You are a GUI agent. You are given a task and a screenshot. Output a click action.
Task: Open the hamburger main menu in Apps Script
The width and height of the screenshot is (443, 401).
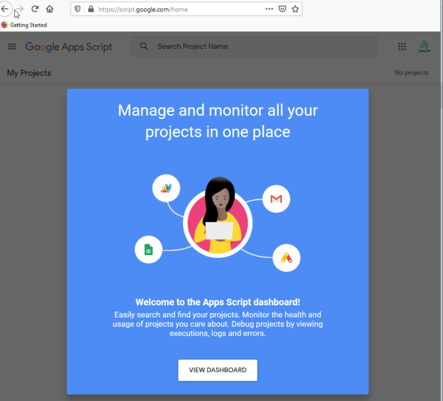12,46
